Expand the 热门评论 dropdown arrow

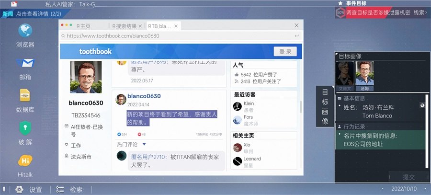(x=144, y=144)
